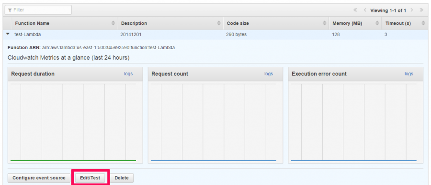This screenshot has width=431, height=185.
Task: Sort by Function Name column arrows
Action: (113, 23)
